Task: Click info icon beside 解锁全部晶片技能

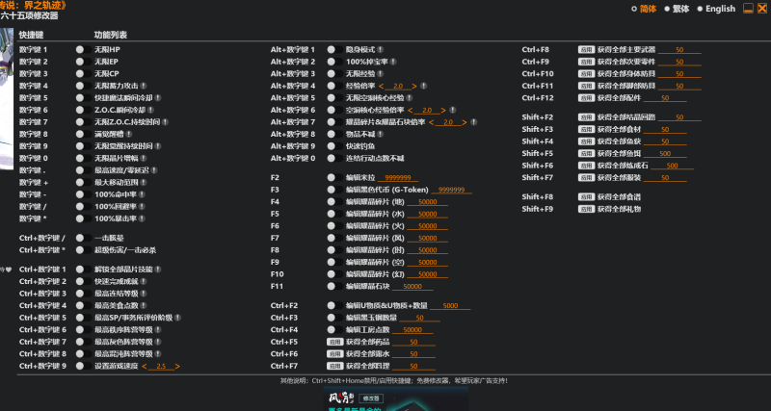Action: coord(158,270)
